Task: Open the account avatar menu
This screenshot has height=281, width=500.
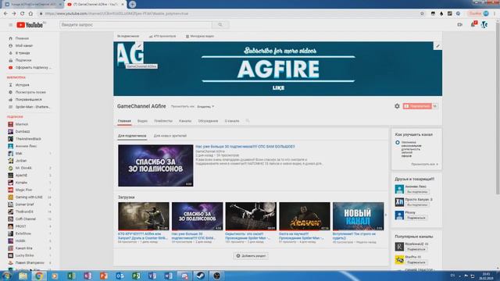Action: 484,24
